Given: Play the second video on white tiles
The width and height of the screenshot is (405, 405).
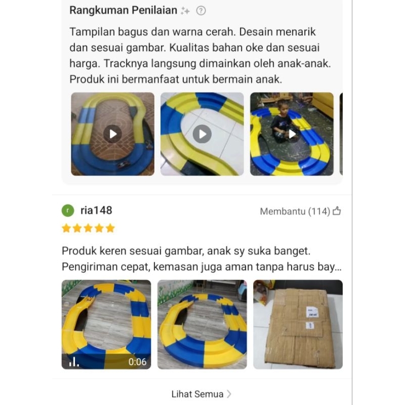Looking at the screenshot, I should point(202,134).
